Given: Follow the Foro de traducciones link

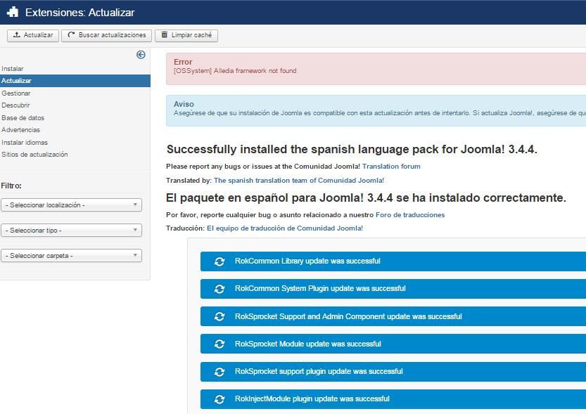Looking at the screenshot, I should pos(410,215).
